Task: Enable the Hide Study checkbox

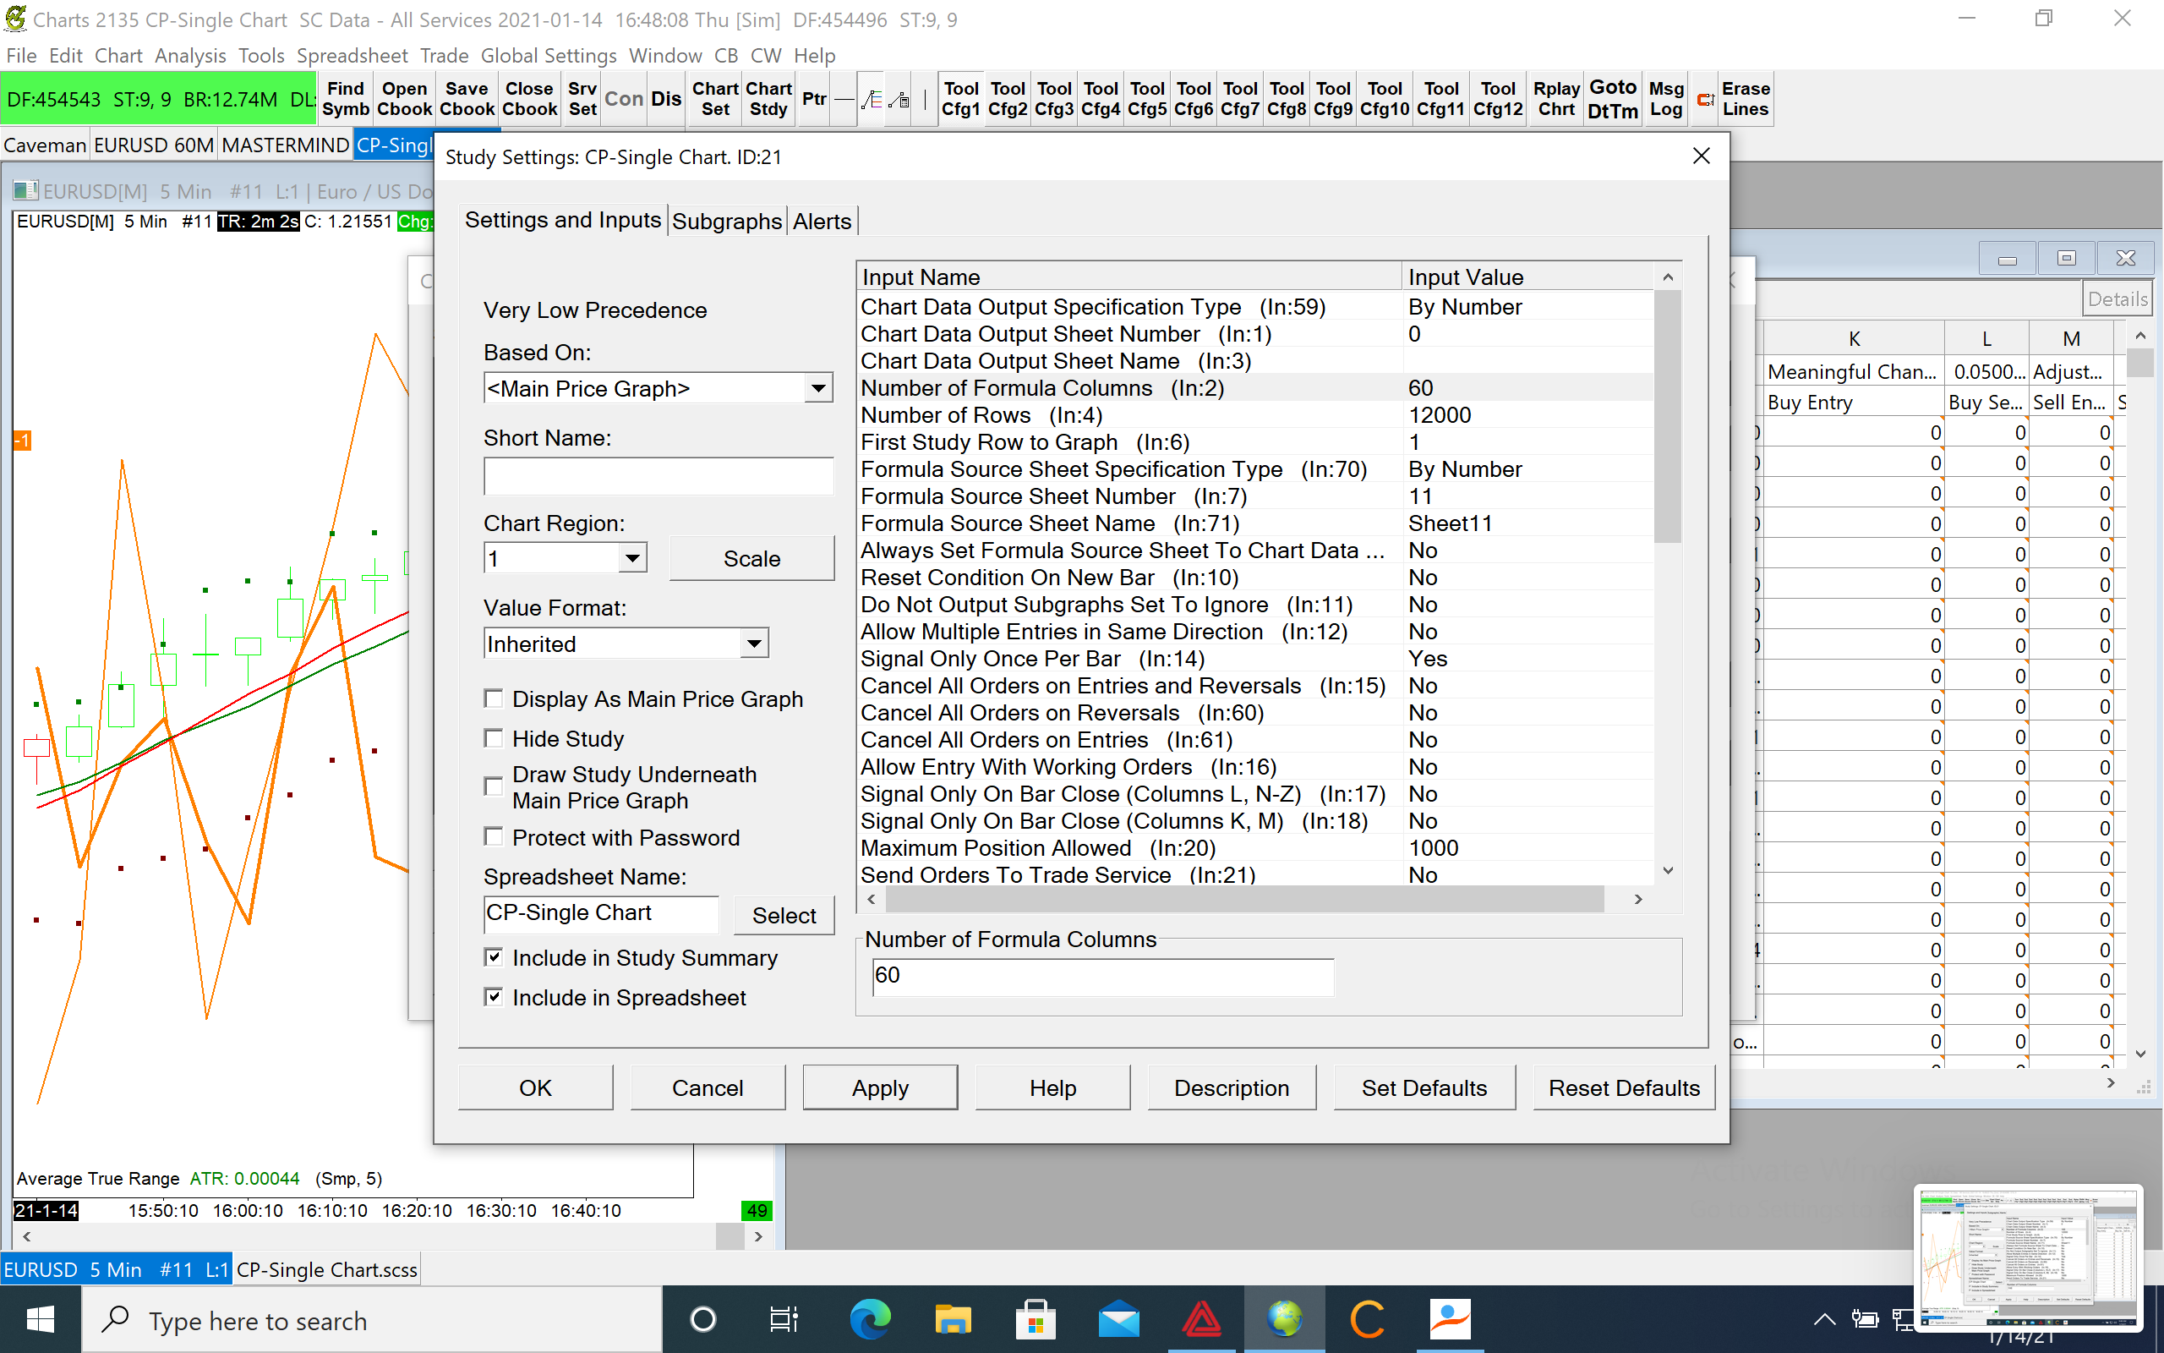Action: click(494, 738)
